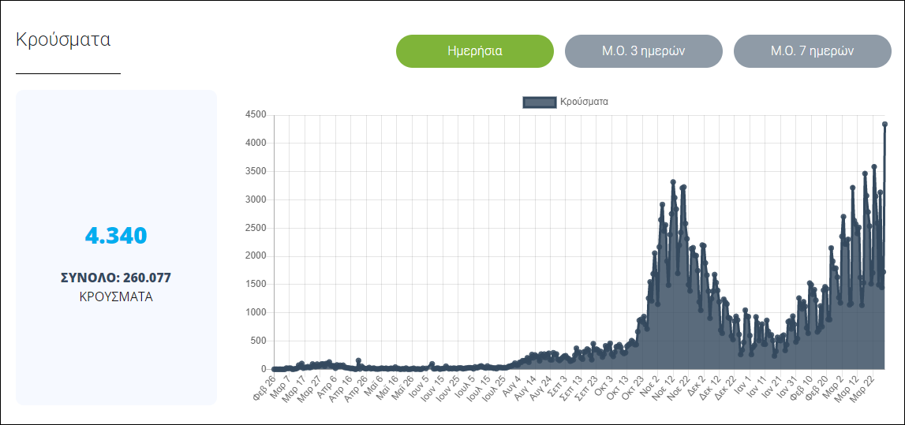Click the Κρούσματα section heading

63,40
